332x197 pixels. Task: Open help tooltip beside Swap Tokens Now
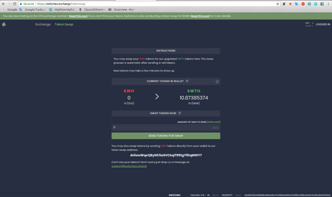[x=179, y=113]
